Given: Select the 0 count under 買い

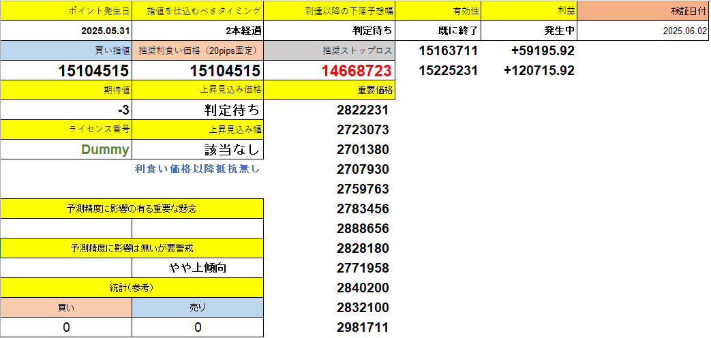Looking at the screenshot, I should pyautogui.click(x=66, y=327).
